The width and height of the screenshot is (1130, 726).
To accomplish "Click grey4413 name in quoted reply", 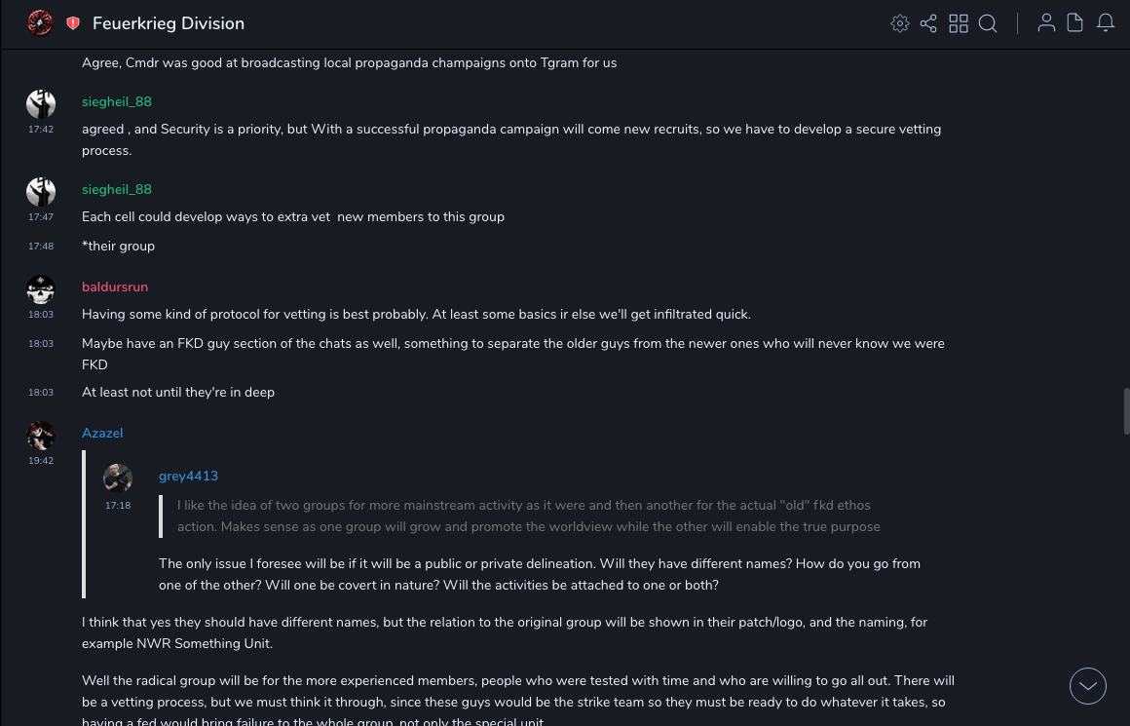I will pyautogui.click(x=188, y=476).
